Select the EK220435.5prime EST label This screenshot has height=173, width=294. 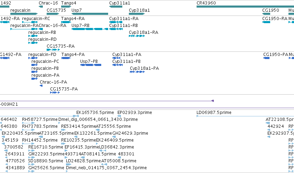(20, 133)
